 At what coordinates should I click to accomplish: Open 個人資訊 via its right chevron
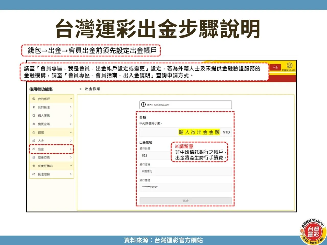71,116
